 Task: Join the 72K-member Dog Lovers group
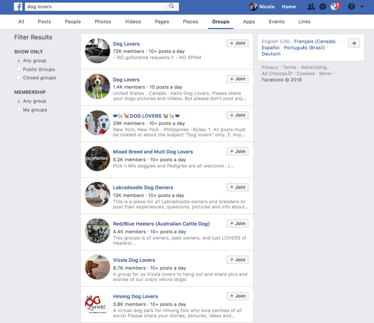pos(238,43)
